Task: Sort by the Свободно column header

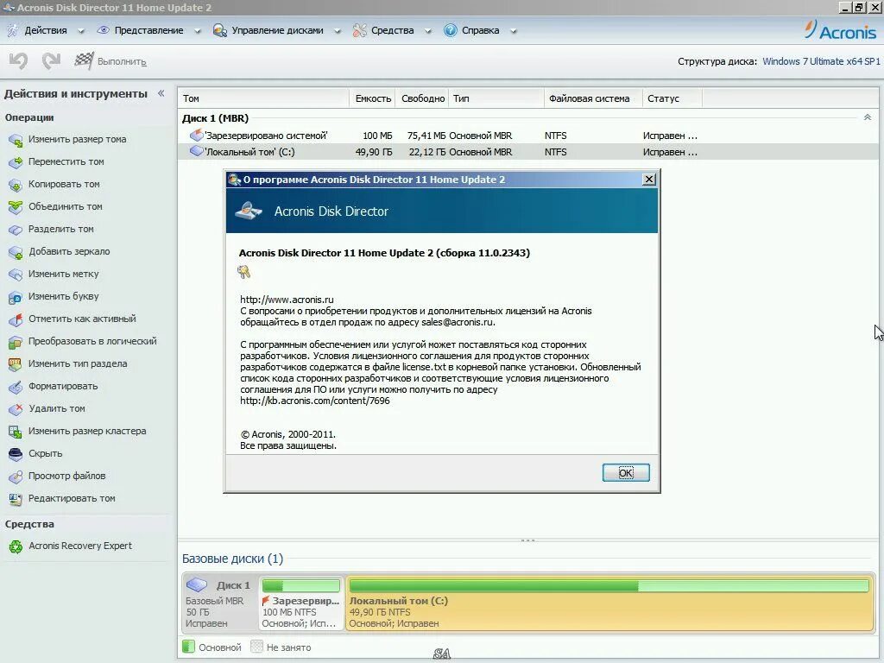Action: coord(422,98)
